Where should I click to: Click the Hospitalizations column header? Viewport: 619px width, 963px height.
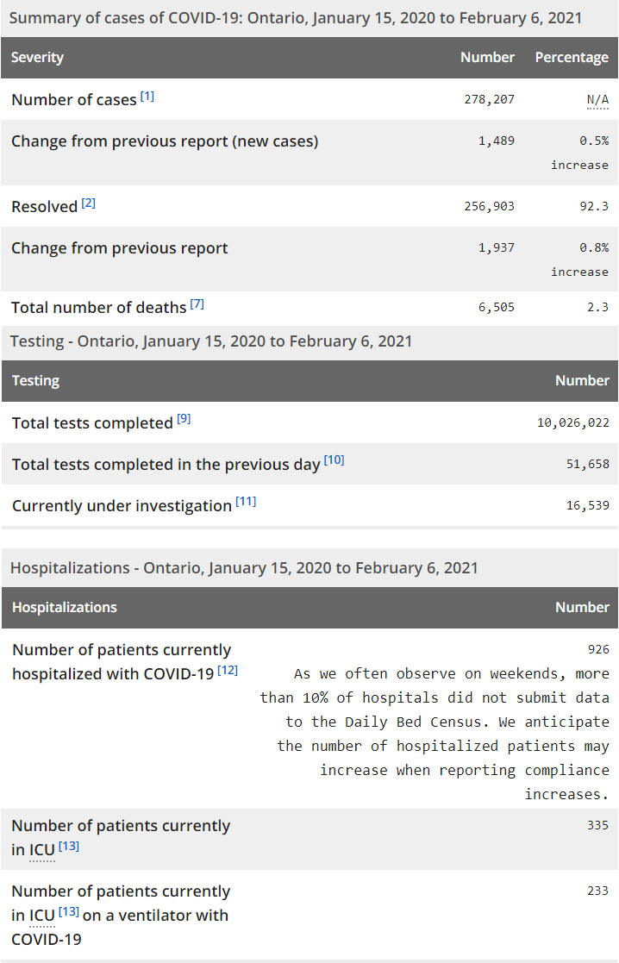point(65,608)
